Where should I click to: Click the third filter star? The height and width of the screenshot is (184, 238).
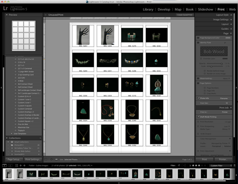pos(199,165)
